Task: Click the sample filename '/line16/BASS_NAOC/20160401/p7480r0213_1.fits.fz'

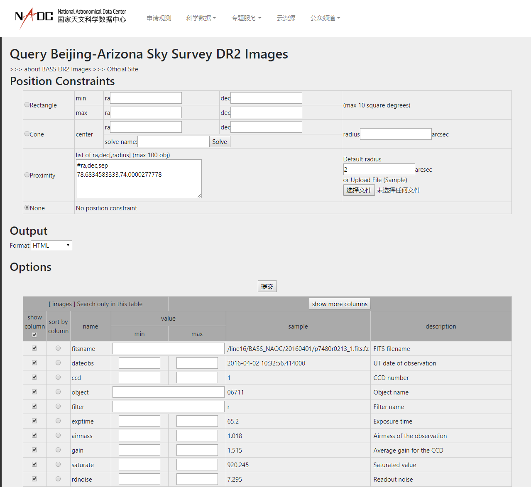Action: pos(298,349)
